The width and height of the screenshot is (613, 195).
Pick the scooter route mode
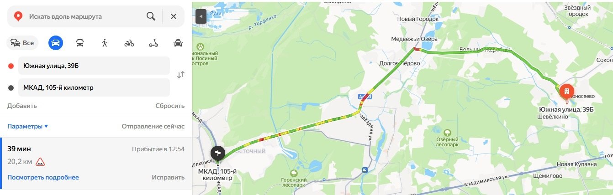pyautogui.click(x=153, y=43)
